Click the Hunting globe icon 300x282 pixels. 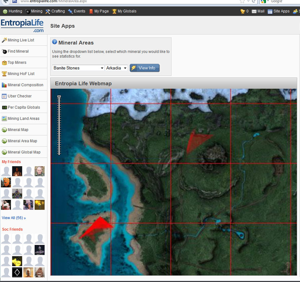point(5,11)
